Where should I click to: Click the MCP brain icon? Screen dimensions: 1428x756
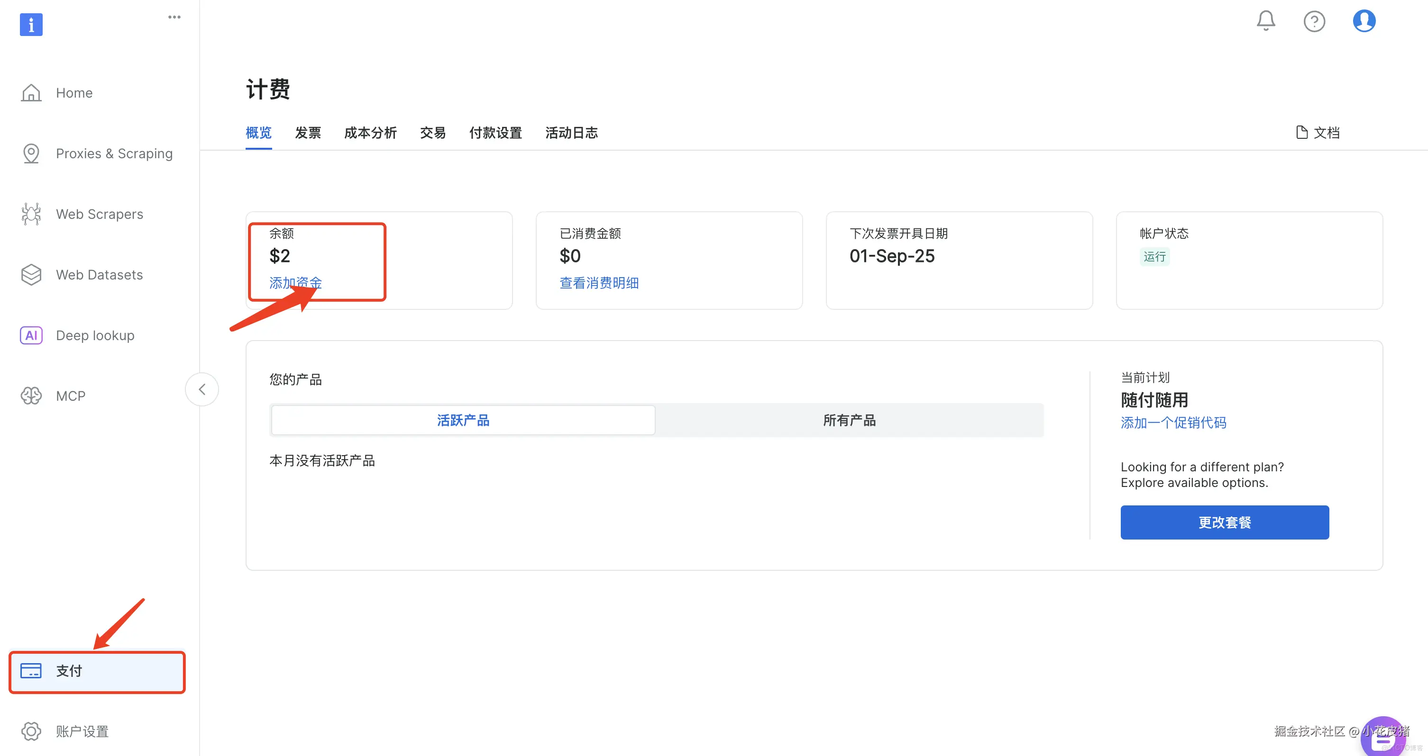[31, 396]
